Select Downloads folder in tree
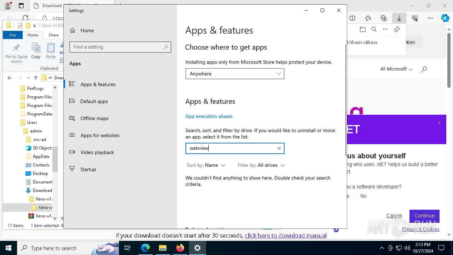This screenshot has width=453, height=255. (x=39, y=191)
